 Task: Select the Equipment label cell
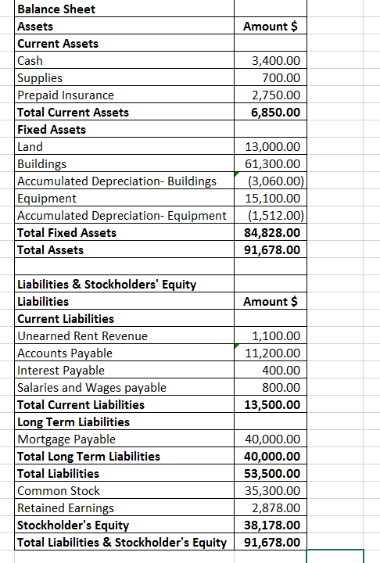[124, 198]
